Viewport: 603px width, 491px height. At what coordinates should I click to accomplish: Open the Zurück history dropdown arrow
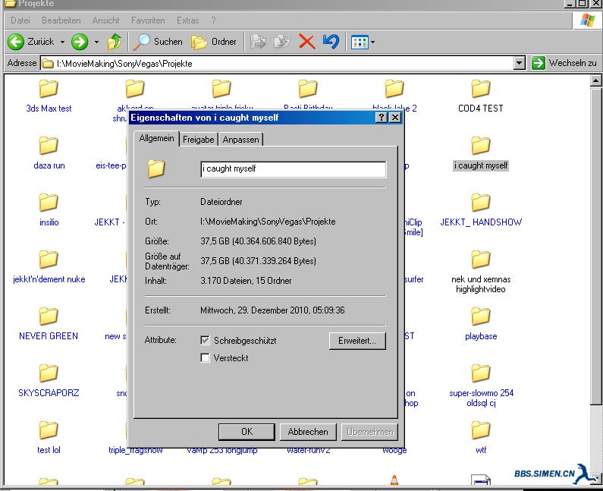coord(62,42)
